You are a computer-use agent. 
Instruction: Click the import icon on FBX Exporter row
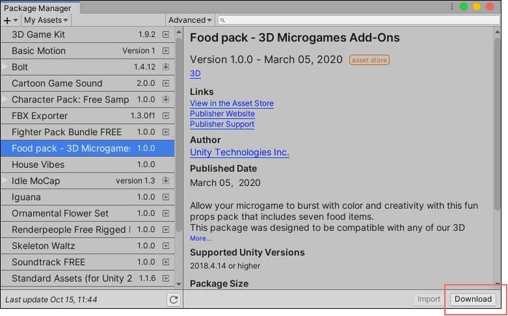click(x=166, y=116)
